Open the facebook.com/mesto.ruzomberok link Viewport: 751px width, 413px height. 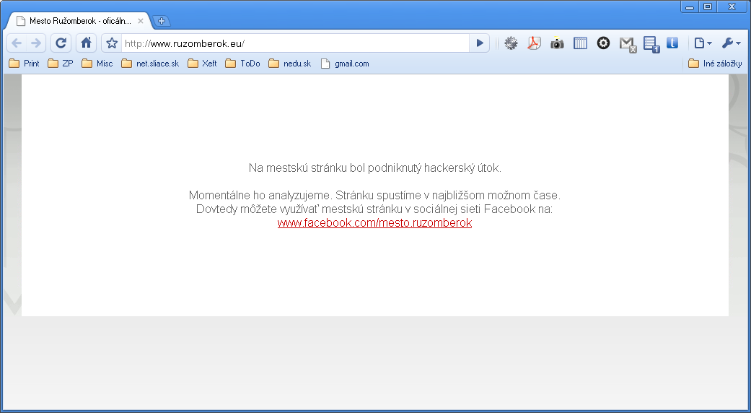point(374,223)
